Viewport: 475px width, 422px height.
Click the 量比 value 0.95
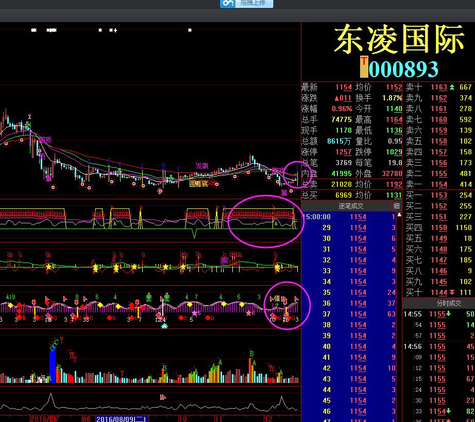395,142
